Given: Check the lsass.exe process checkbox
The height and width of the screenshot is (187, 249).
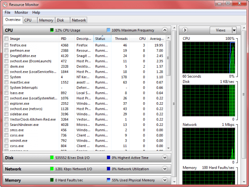Looking at the screenshot, I should point(6,93).
